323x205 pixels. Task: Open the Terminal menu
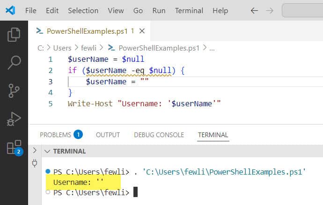[x=189, y=10]
